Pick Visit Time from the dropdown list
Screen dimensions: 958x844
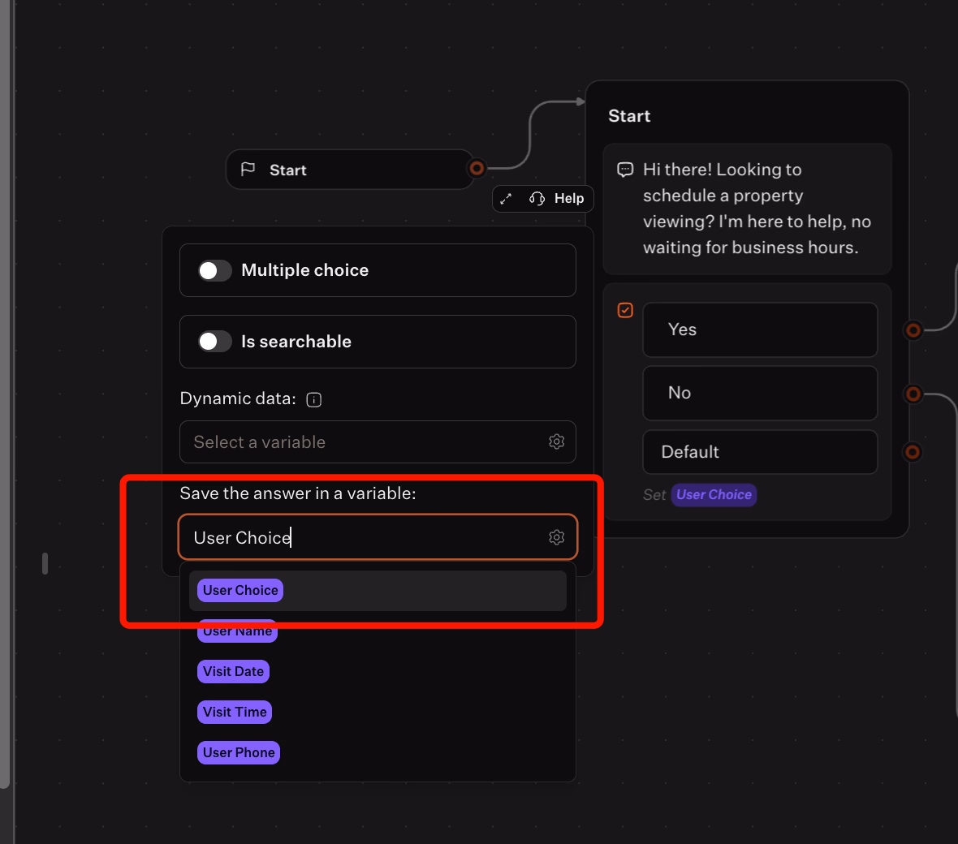tap(235, 713)
